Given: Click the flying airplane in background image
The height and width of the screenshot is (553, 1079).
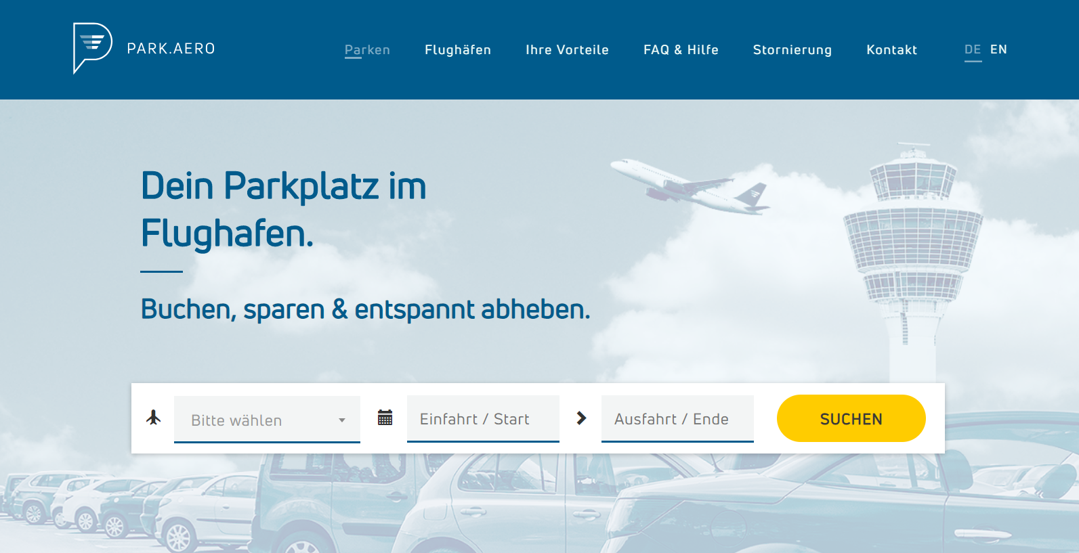Looking at the screenshot, I should pos(691,185).
